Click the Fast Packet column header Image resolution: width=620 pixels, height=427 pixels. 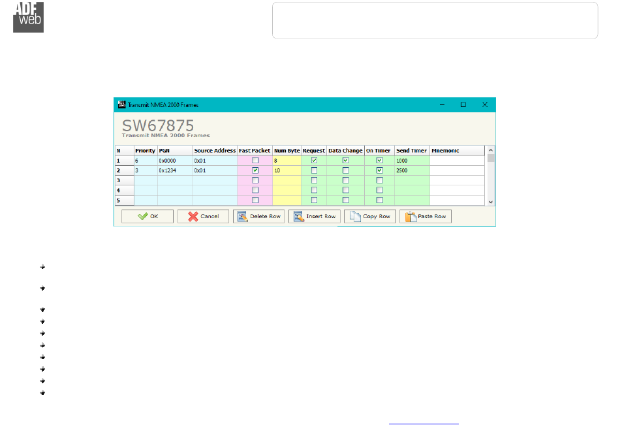255,151
